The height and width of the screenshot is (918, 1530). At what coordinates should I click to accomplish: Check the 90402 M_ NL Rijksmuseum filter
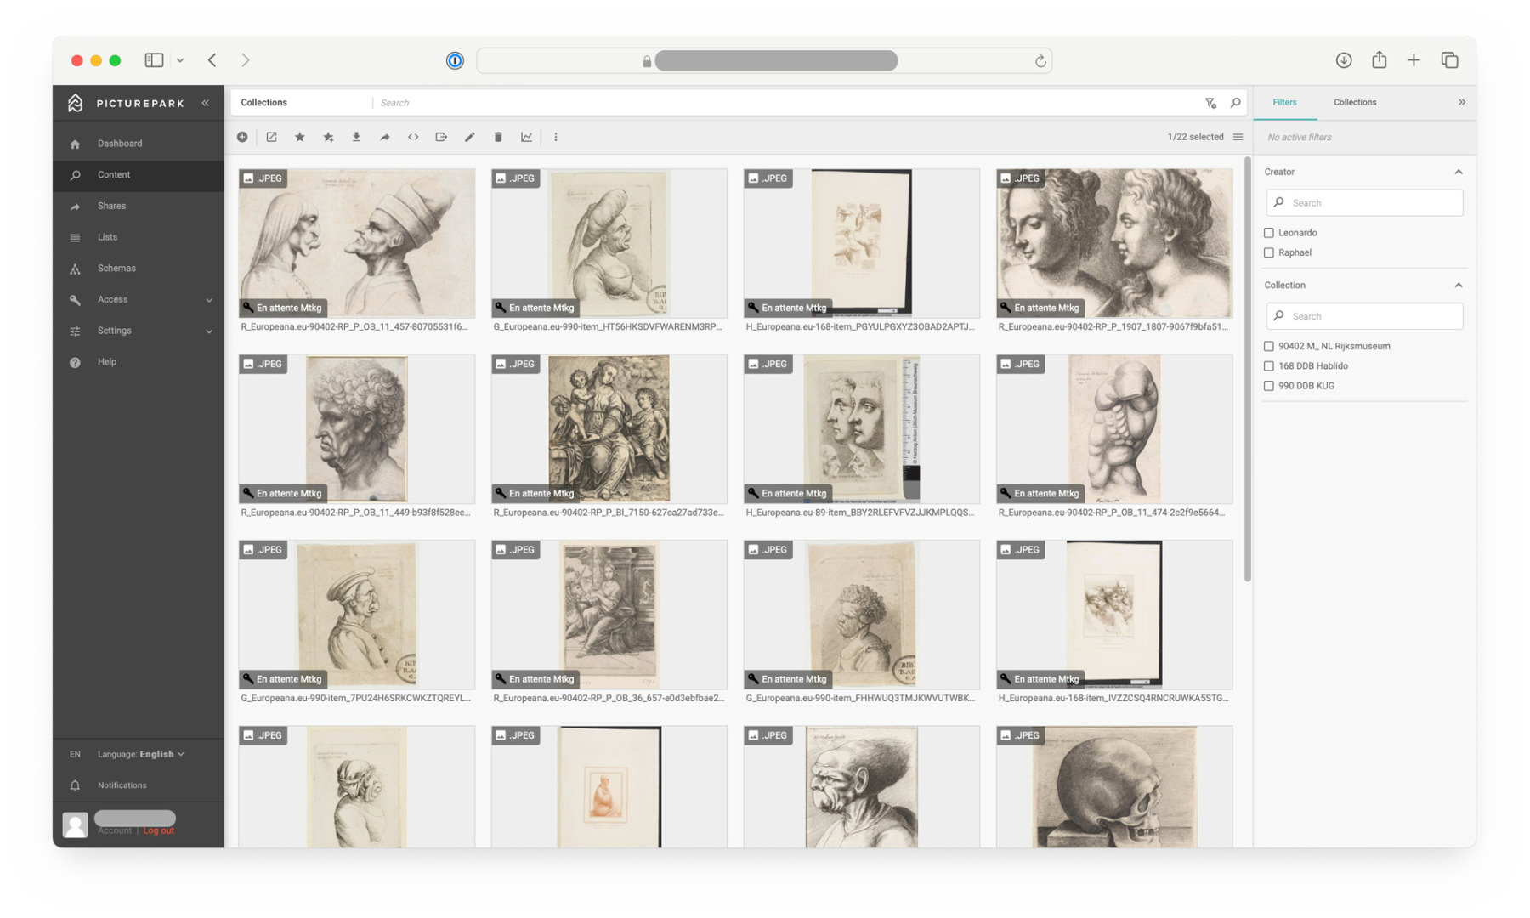(x=1269, y=346)
